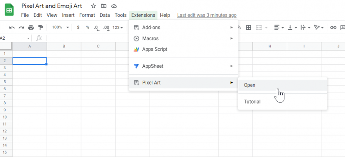Open the borders tool
The image size is (345, 157).
click(x=248, y=28)
